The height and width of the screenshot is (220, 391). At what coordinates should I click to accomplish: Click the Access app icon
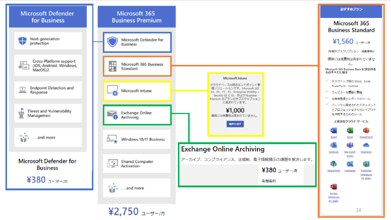pos(333,187)
